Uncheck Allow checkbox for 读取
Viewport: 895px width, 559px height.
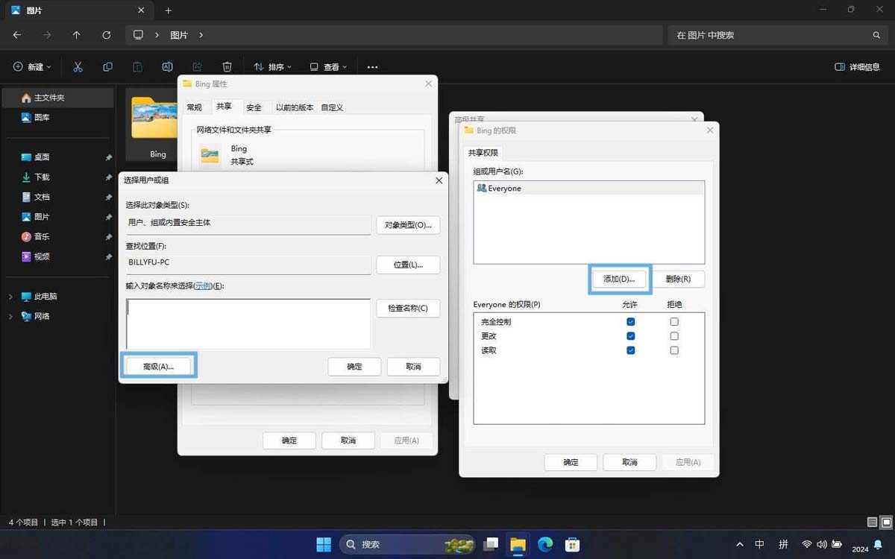coord(631,350)
